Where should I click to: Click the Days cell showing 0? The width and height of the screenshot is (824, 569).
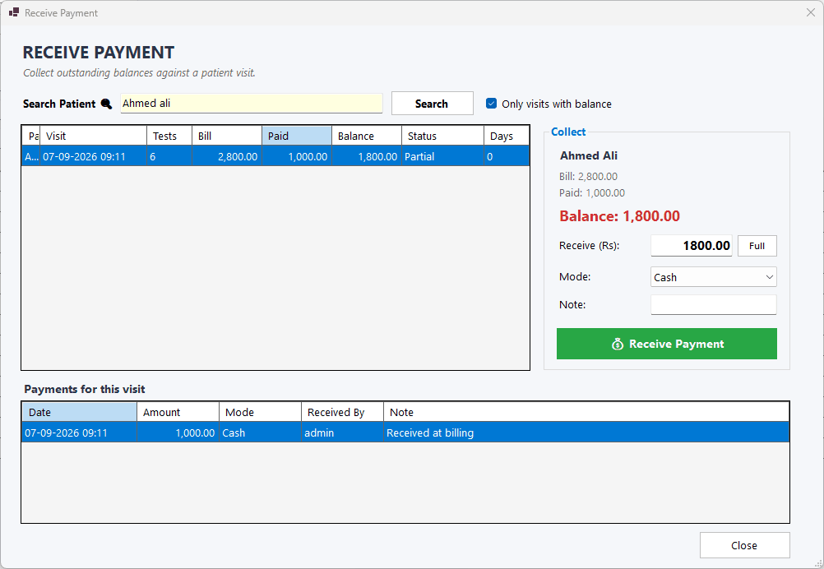[x=507, y=156]
